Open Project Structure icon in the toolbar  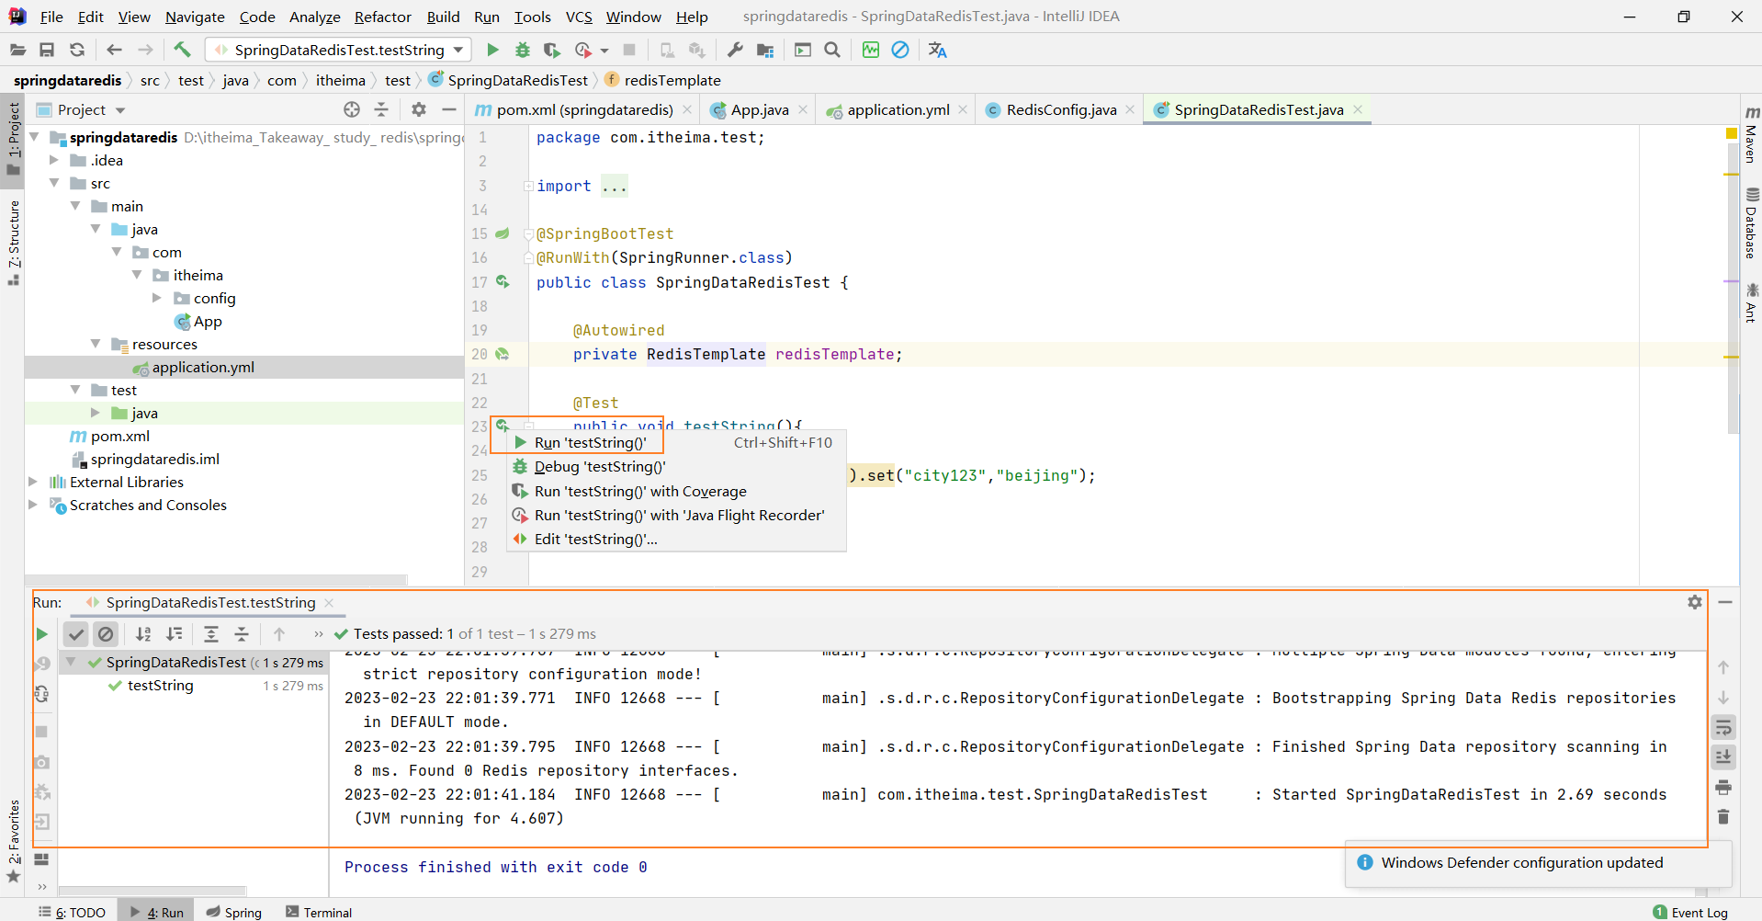[x=764, y=50]
